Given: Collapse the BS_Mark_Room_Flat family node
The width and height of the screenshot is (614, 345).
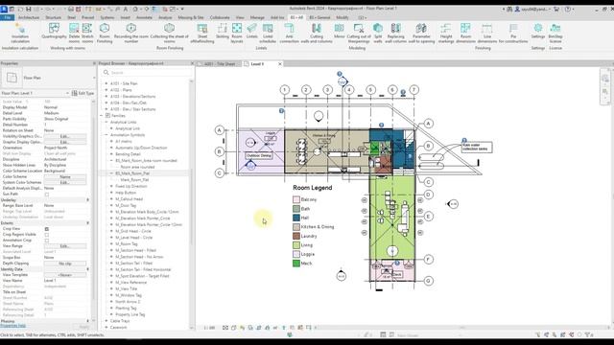Looking at the screenshot, I should [x=111, y=172].
